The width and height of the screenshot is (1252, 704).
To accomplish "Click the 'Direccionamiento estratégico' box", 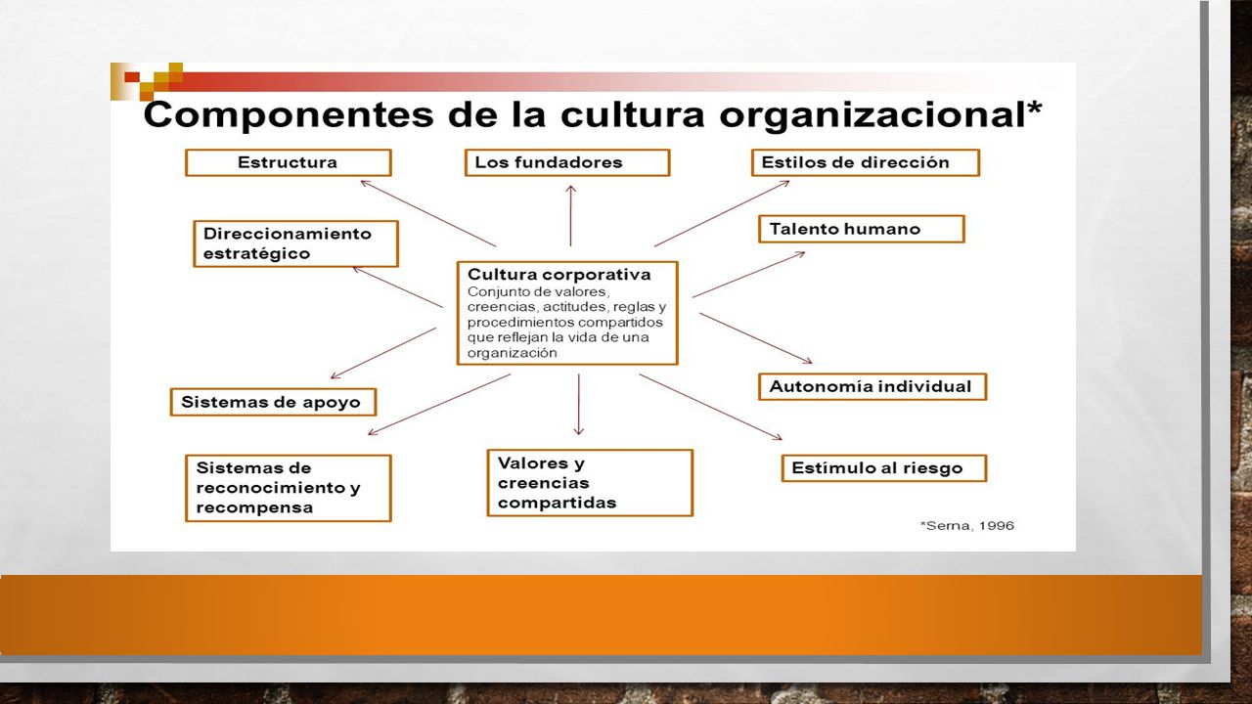I will pos(295,243).
